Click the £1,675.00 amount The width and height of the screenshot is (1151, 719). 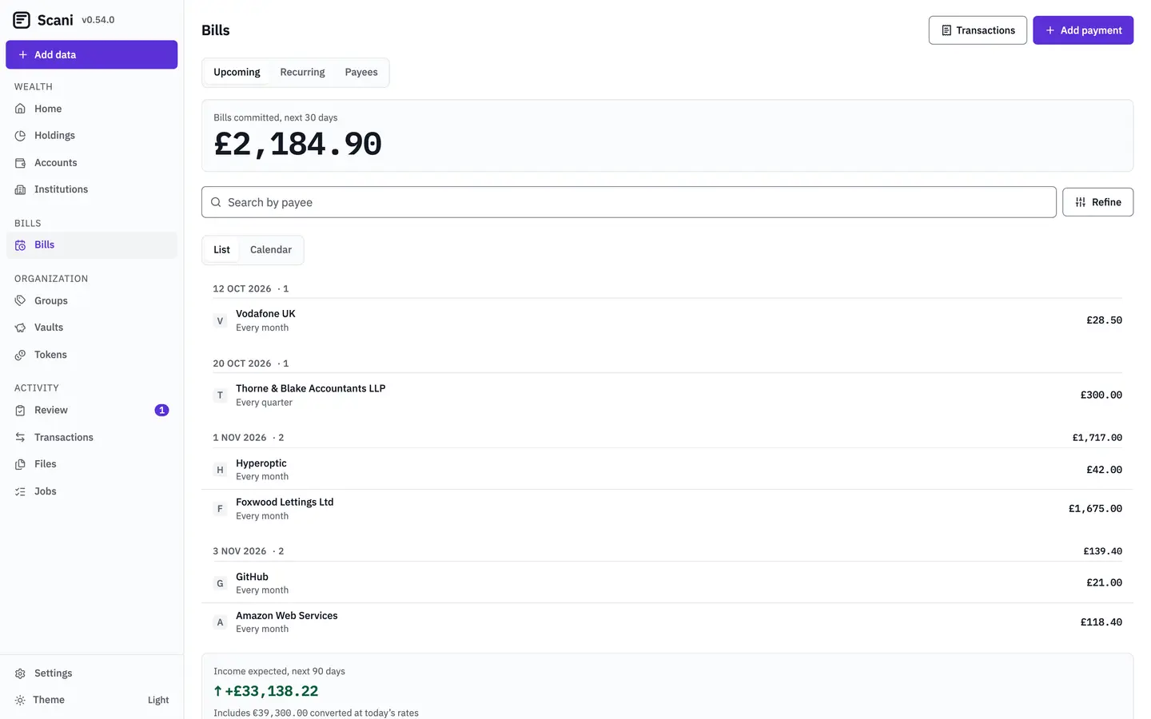1095,509
